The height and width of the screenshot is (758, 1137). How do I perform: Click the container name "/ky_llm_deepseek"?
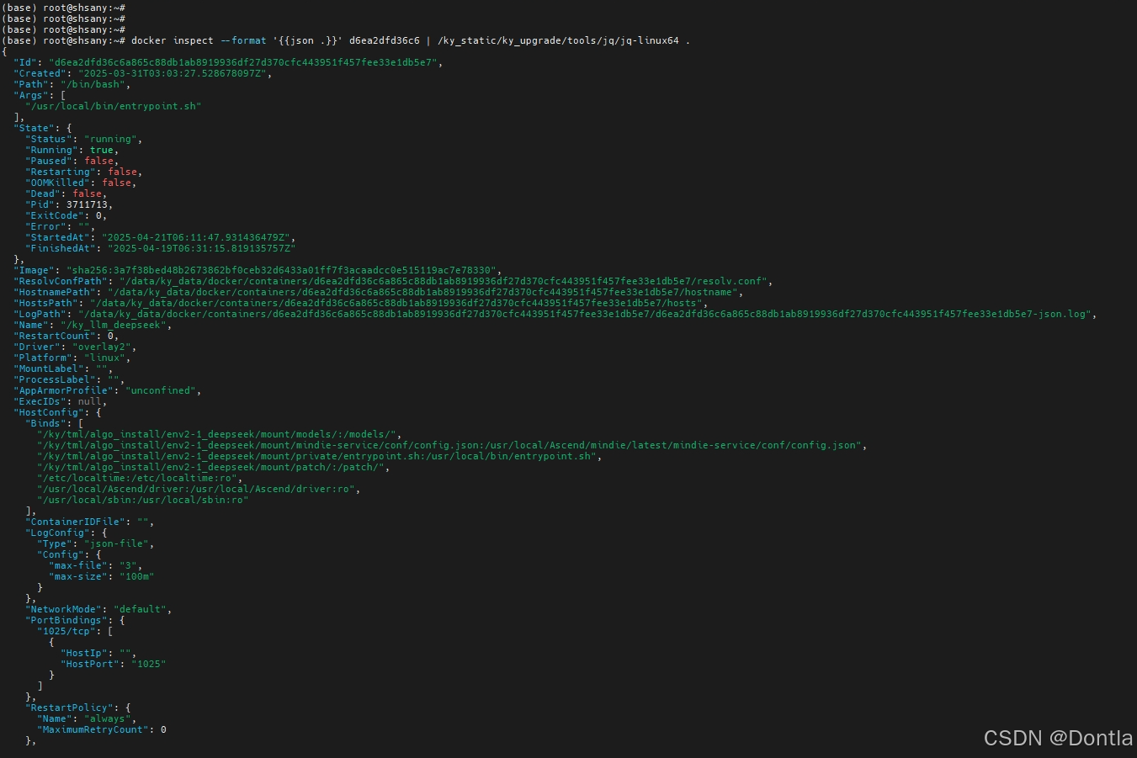109,325
